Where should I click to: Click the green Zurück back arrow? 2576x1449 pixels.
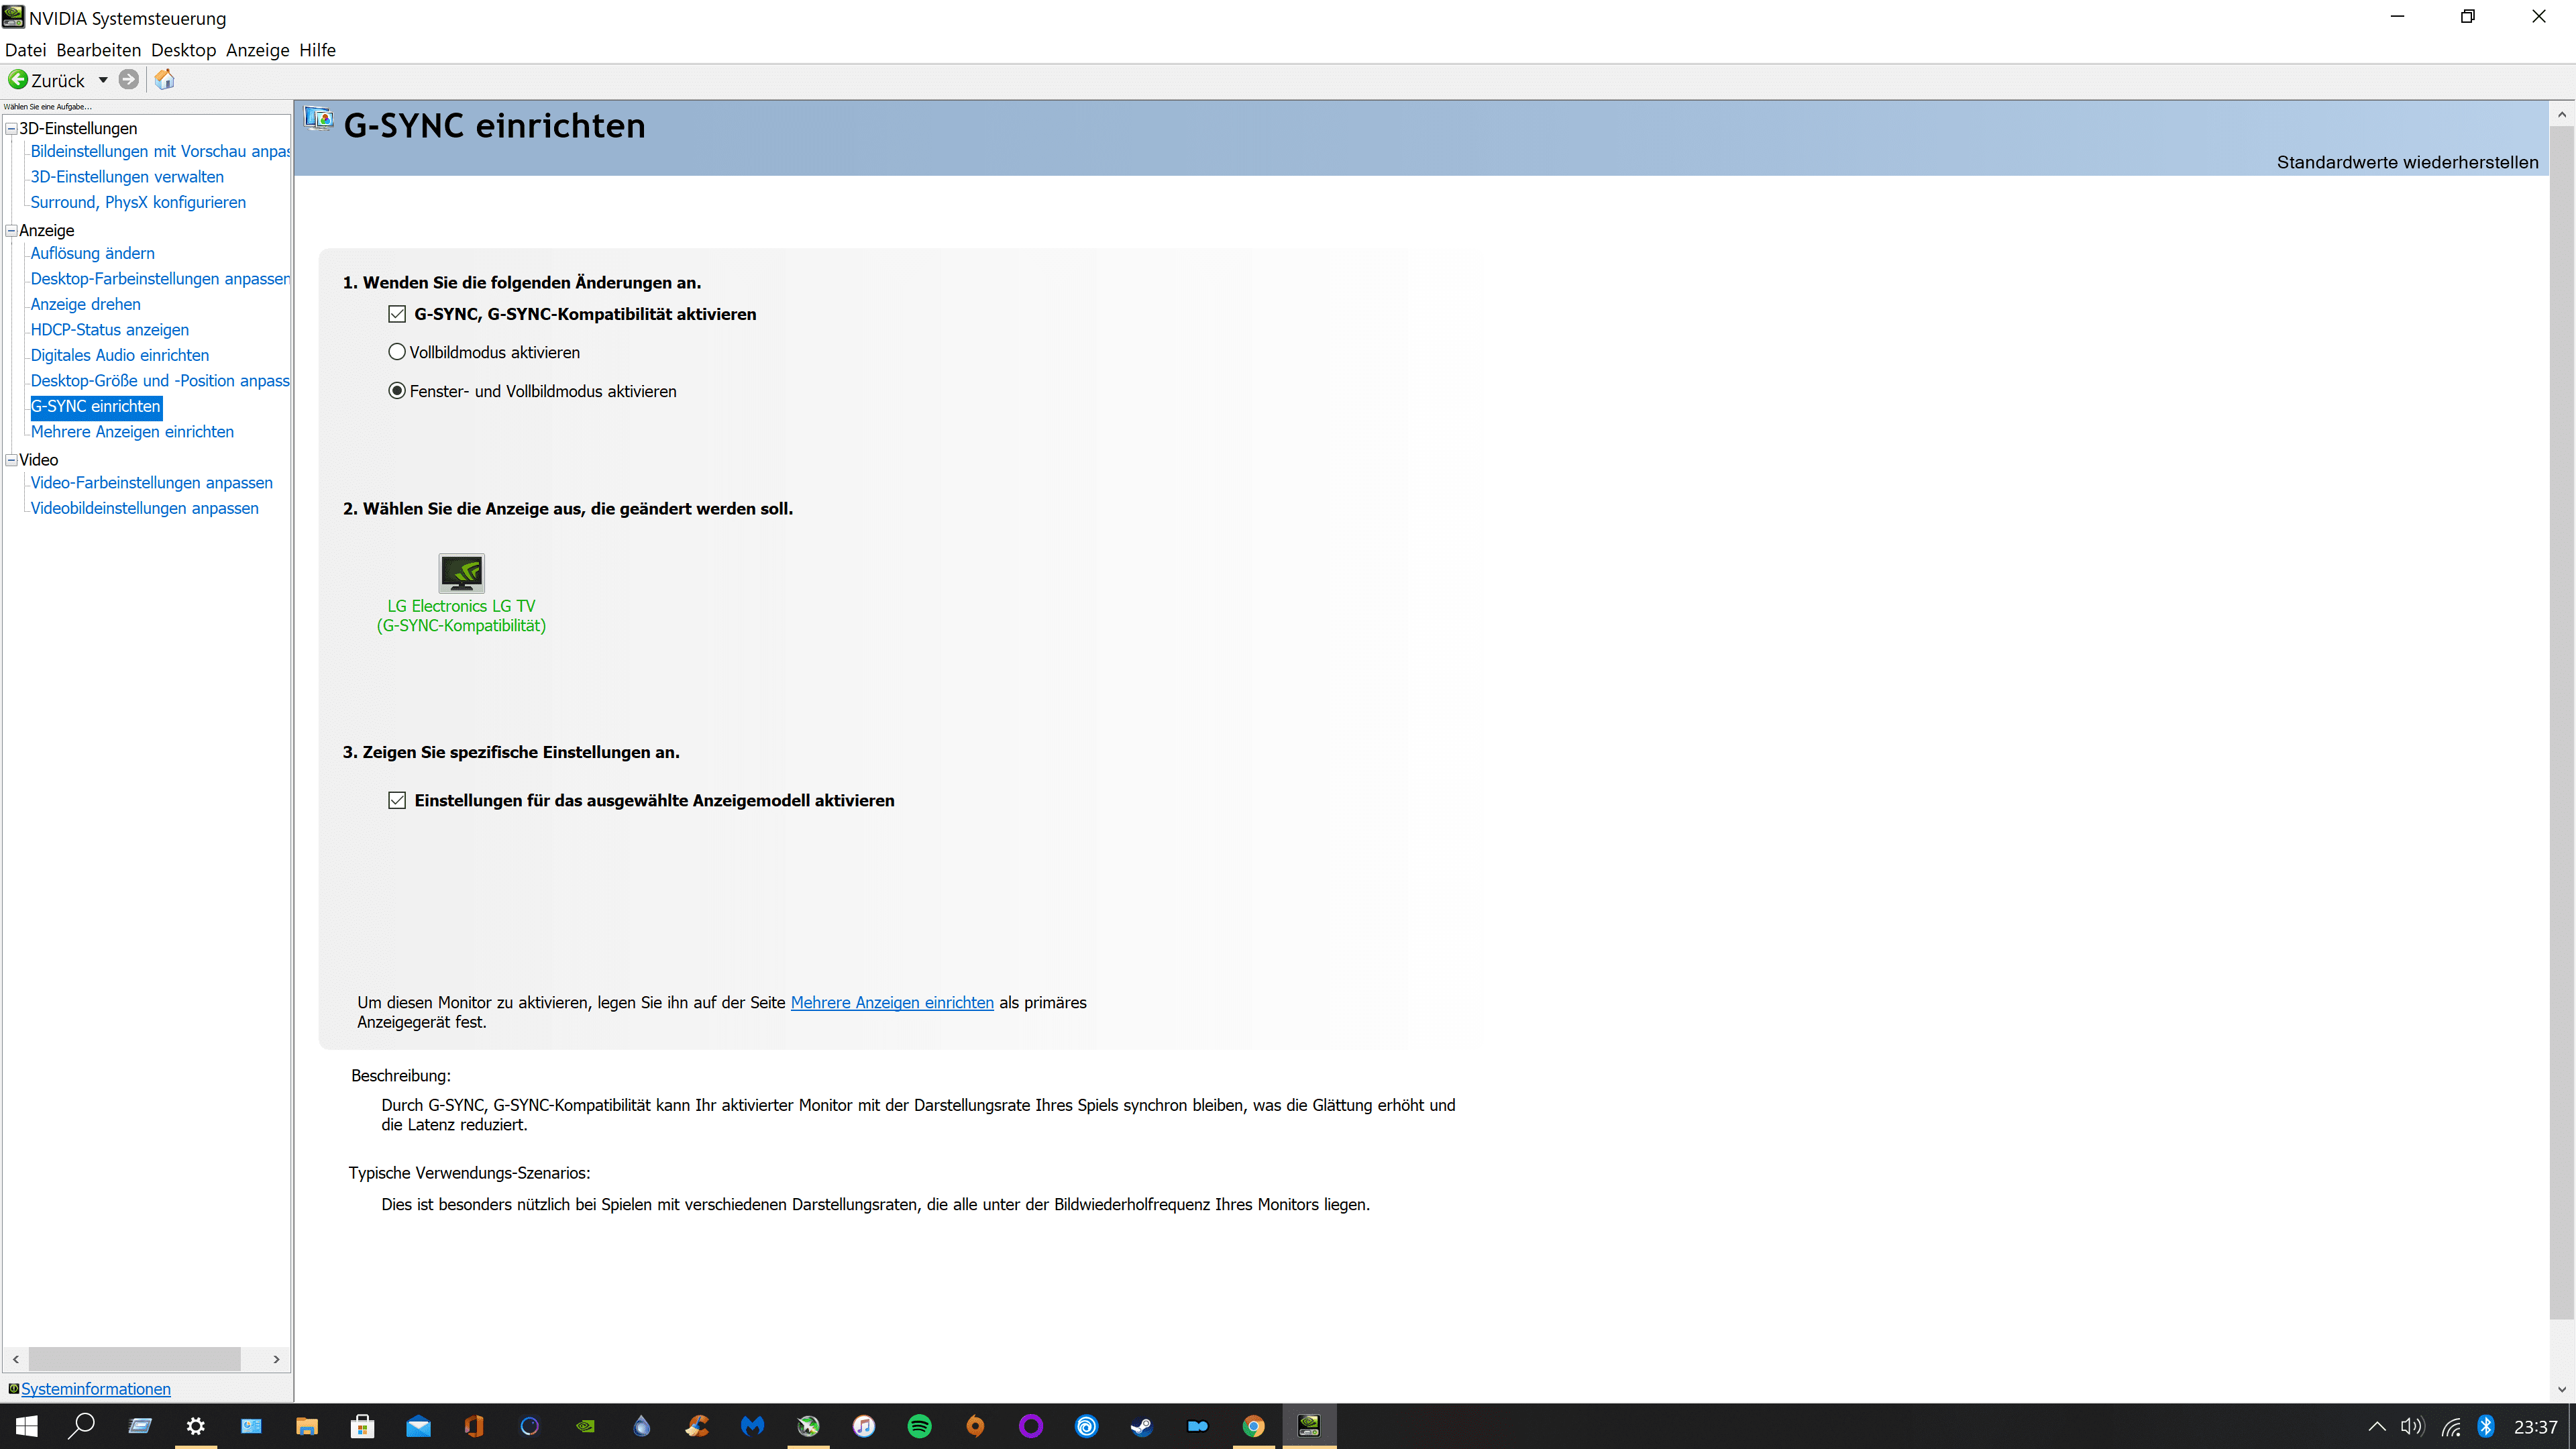pyautogui.click(x=18, y=80)
